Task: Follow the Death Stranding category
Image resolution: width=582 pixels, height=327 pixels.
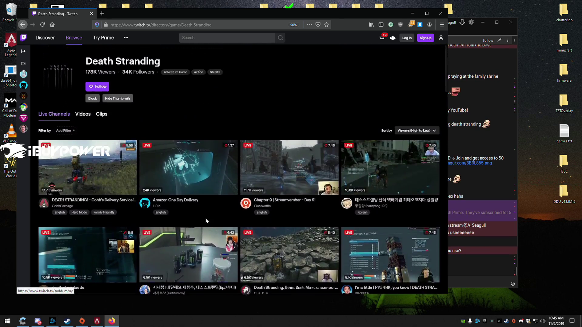Action: (x=97, y=86)
